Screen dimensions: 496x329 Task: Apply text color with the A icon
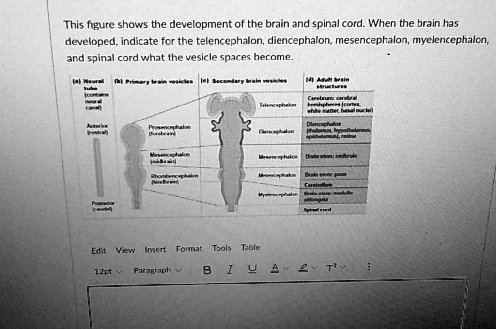(x=275, y=269)
